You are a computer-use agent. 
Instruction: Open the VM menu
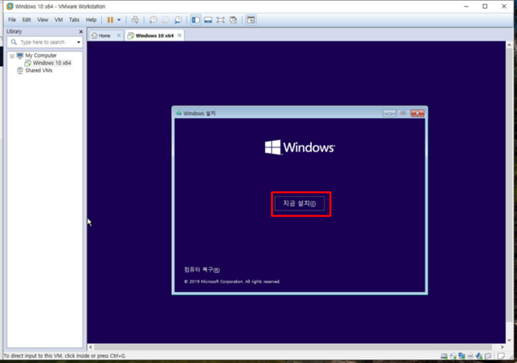[x=59, y=20]
